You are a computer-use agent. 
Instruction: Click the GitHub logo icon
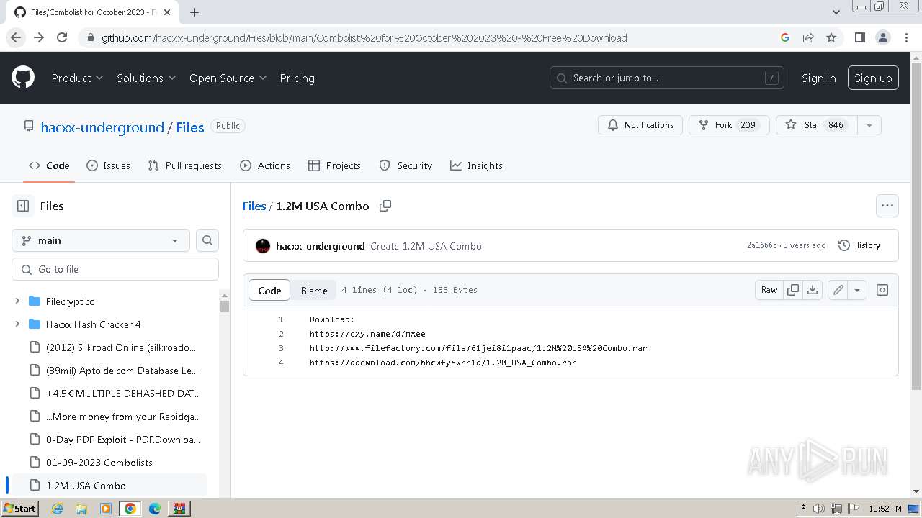[23, 78]
